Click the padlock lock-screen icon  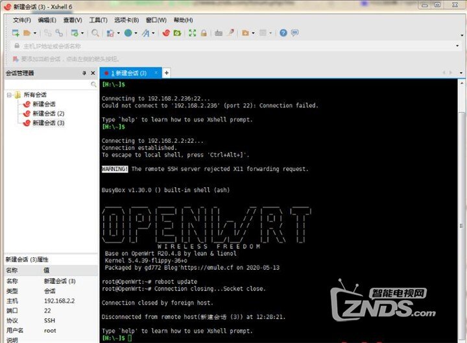(204, 33)
